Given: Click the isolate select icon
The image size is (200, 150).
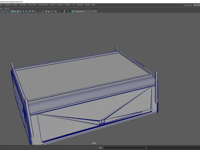Looking at the screenshot, I should 42,11.
